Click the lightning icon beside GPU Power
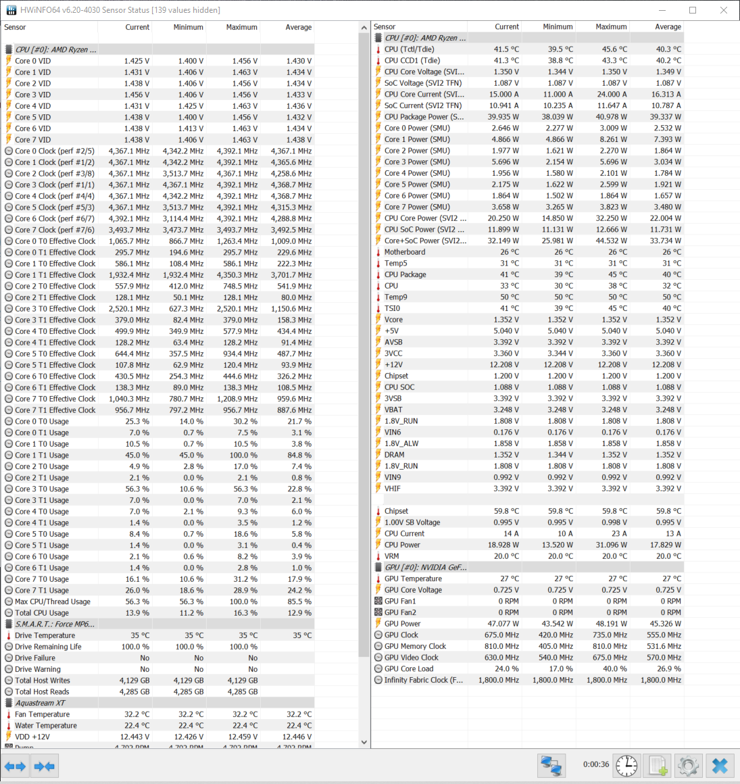This screenshot has height=784, width=740. [378, 624]
